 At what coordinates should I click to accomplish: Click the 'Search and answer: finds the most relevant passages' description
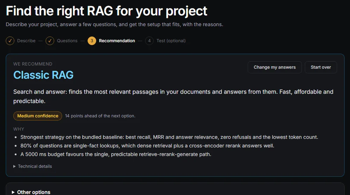click(x=173, y=96)
